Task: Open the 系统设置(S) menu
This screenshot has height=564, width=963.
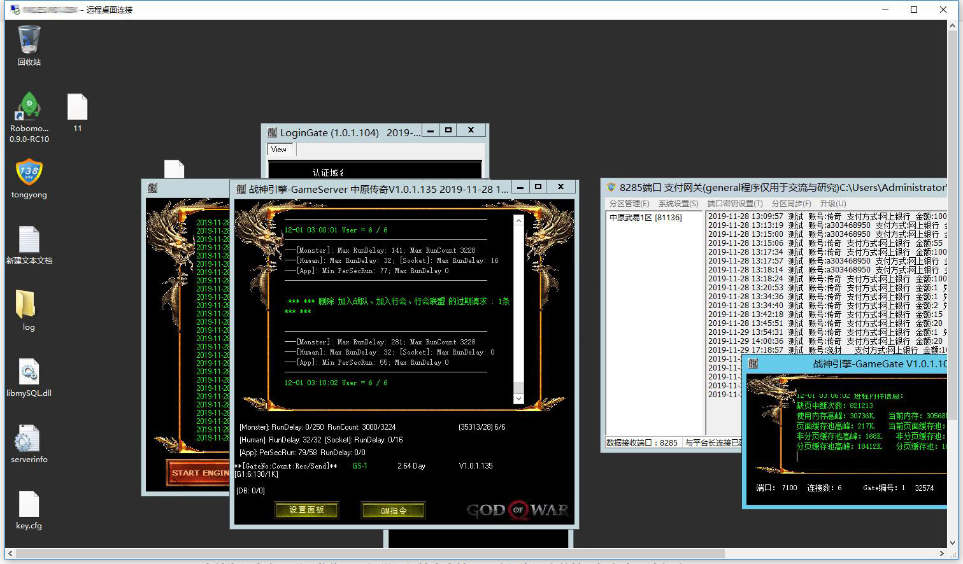Action: pyautogui.click(x=678, y=204)
